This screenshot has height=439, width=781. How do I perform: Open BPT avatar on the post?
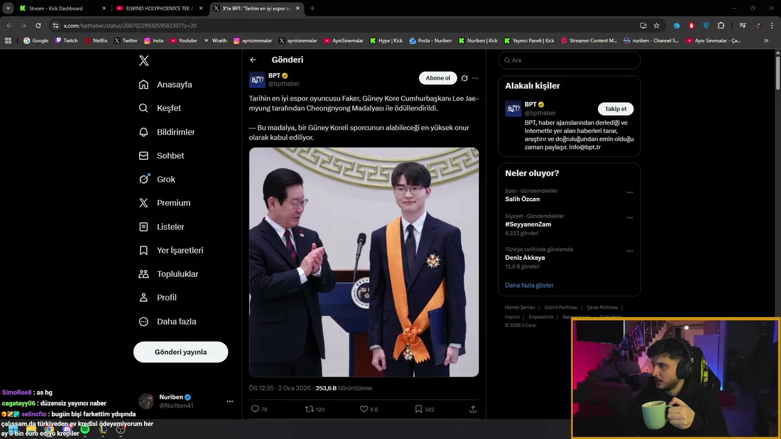[x=257, y=80]
